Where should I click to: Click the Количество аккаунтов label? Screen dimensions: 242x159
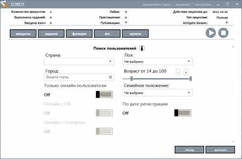click(x=29, y=12)
